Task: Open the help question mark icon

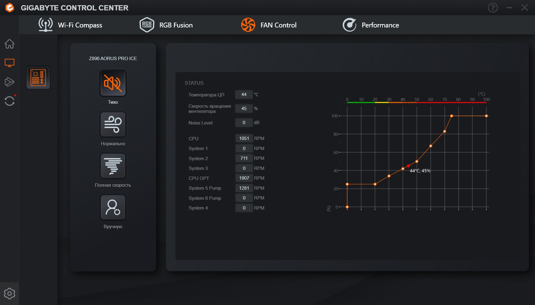Action: (x=493, y=8)
